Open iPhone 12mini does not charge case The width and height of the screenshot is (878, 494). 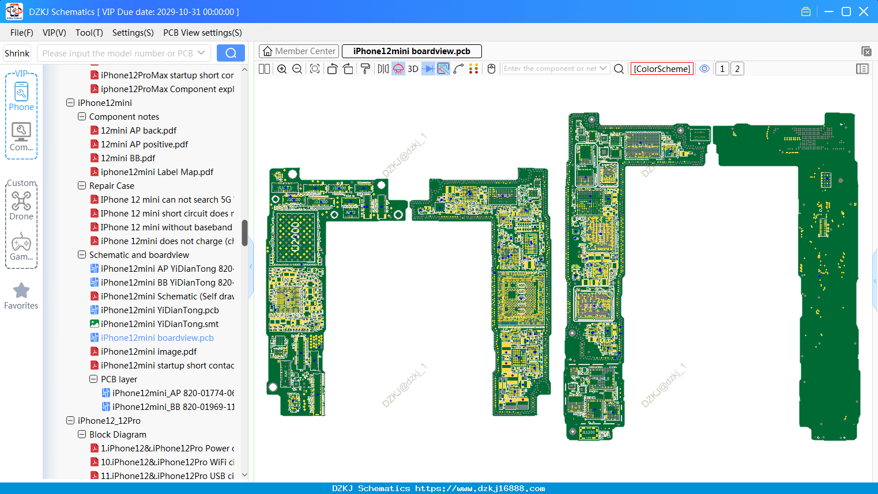[x=167, y=241]
